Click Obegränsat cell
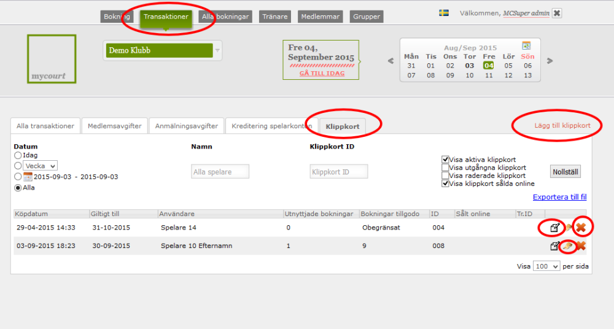614x329 pixels. (381, 228)
